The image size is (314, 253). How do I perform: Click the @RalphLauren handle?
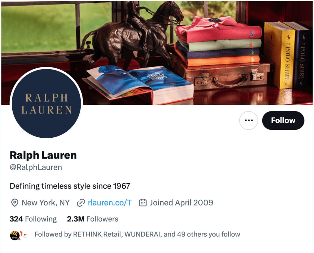tap(36, 167)
